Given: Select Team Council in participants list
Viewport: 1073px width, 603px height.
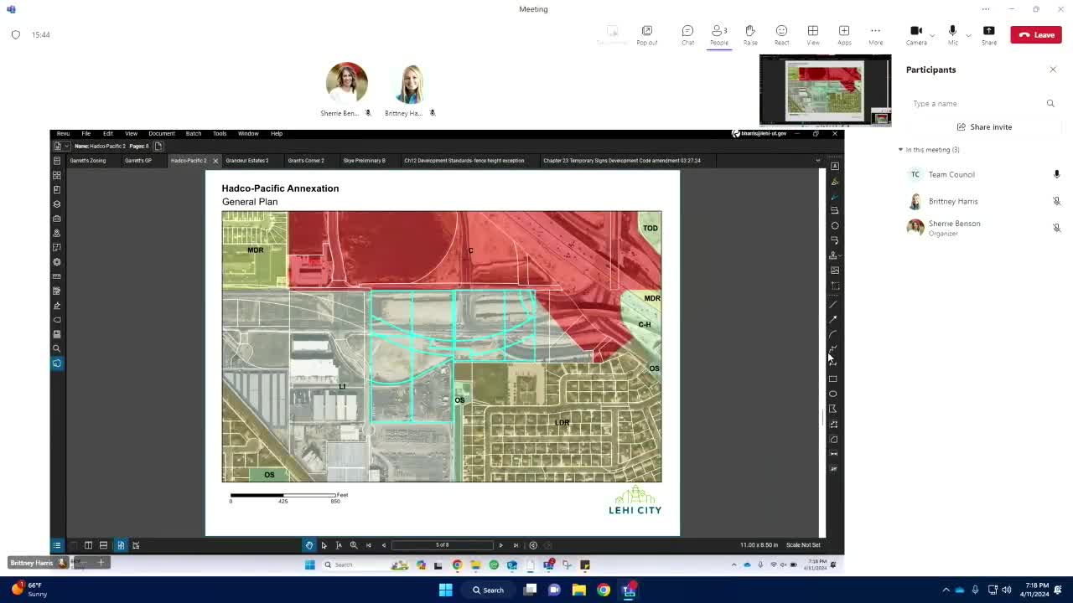Looking at the screenshot, I should pyautogui.click(x=982, y=174).
